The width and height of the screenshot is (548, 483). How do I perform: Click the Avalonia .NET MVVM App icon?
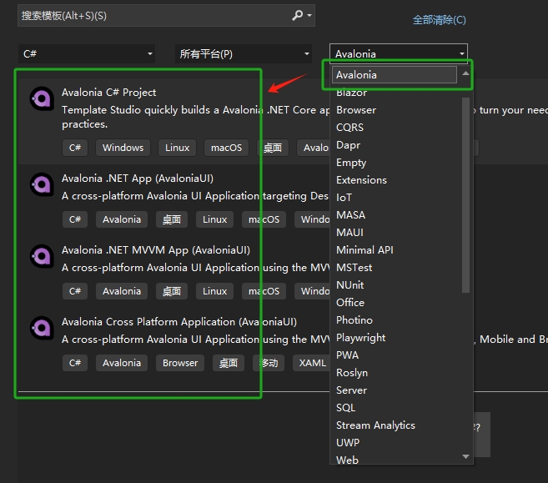pos(42,256)
